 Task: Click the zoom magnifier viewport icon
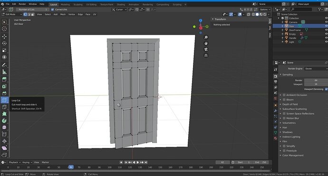[x=206, y=37]
